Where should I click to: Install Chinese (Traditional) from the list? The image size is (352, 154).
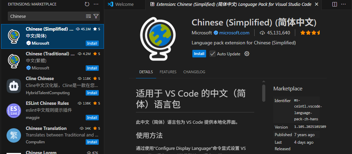[92, 68]
